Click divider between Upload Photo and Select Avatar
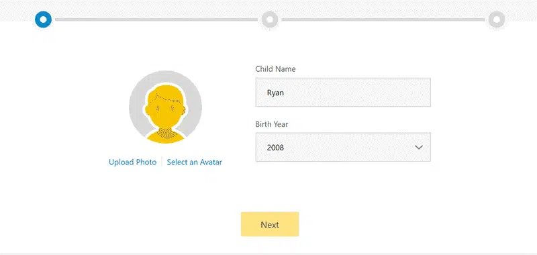This screenshot has width=537, height=255. click(162, 162)
